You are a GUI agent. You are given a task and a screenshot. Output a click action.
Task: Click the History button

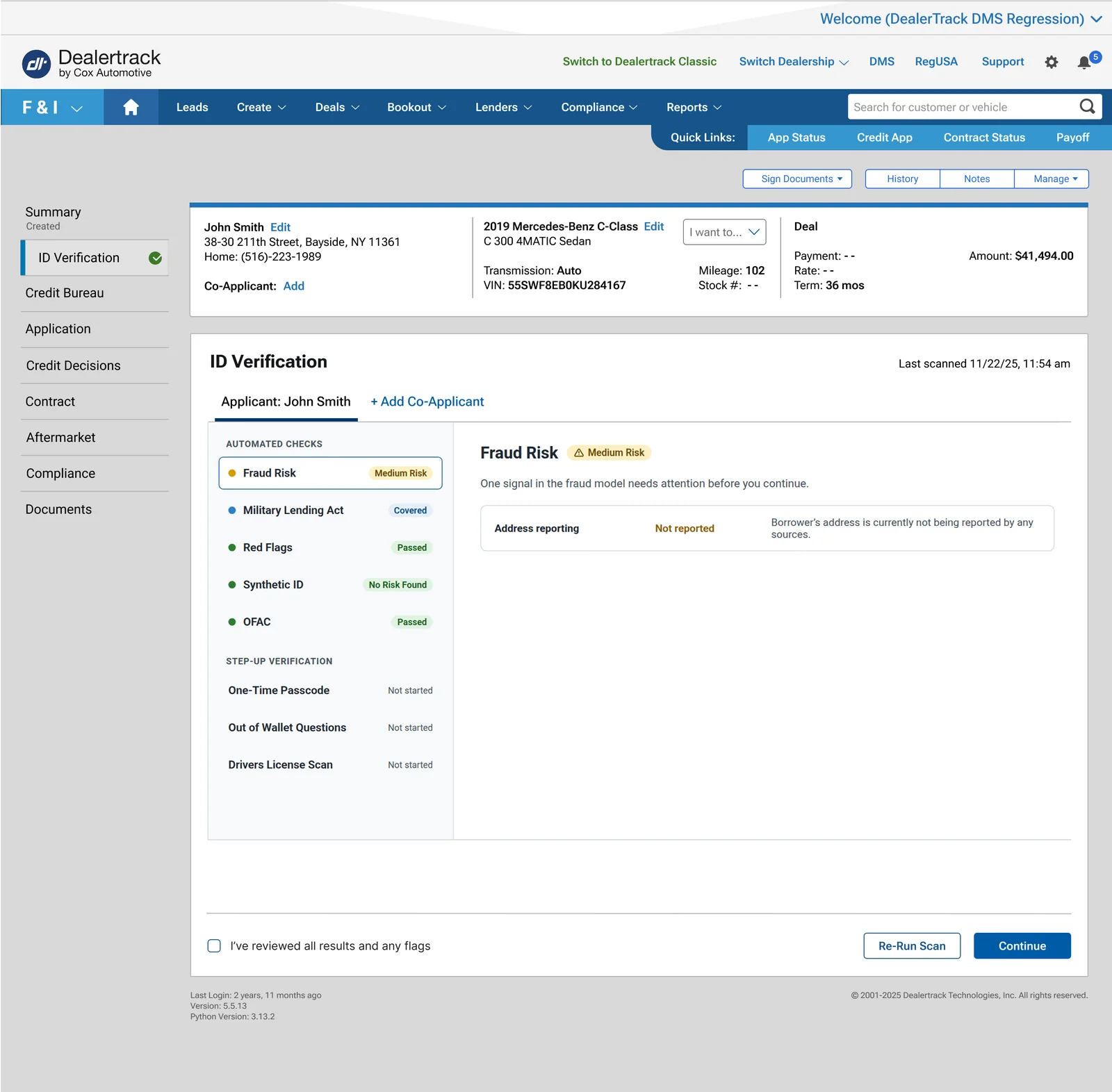902,179
